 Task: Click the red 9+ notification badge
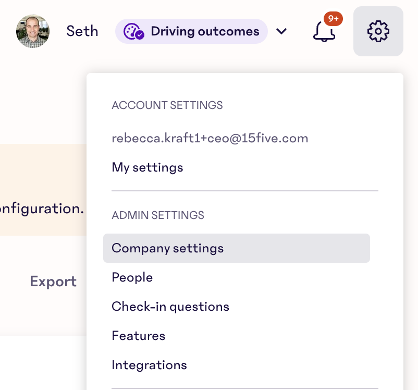tap(333, 19)
